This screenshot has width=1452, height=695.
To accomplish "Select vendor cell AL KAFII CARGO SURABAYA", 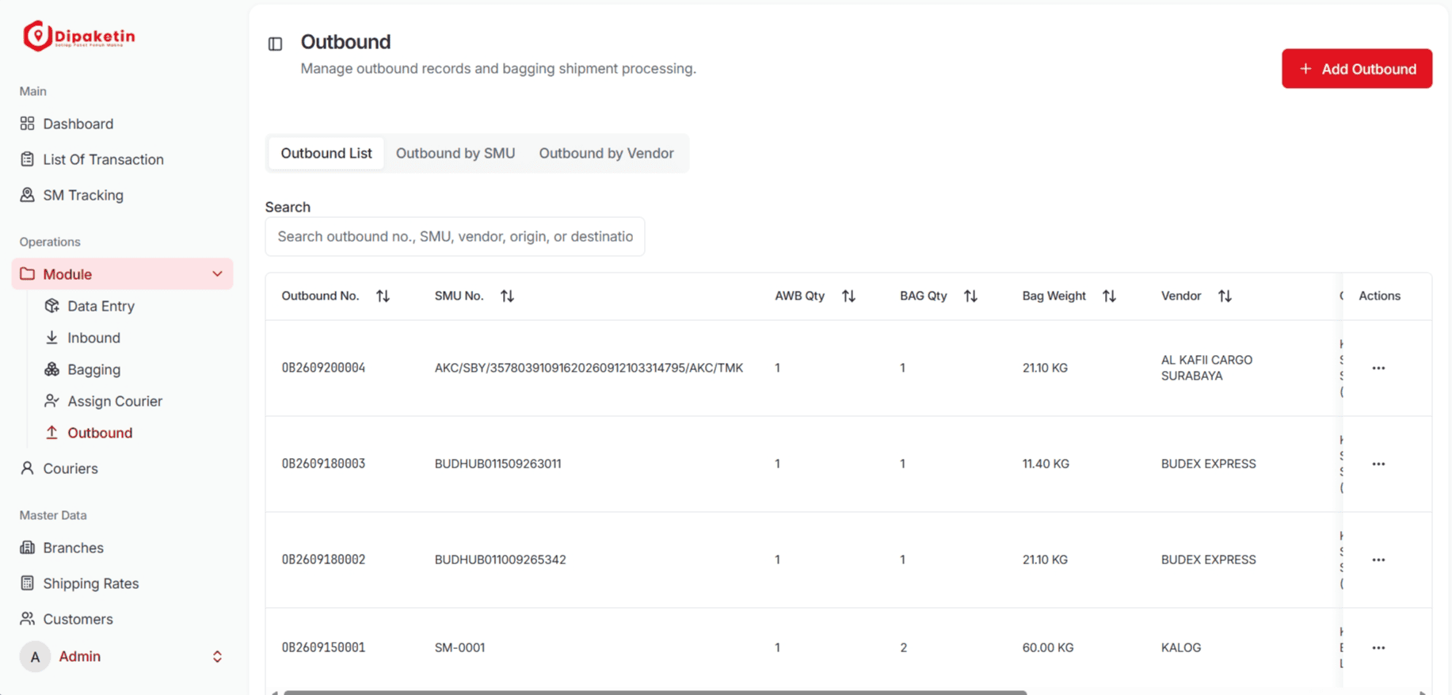I will tap(1206, 368).
